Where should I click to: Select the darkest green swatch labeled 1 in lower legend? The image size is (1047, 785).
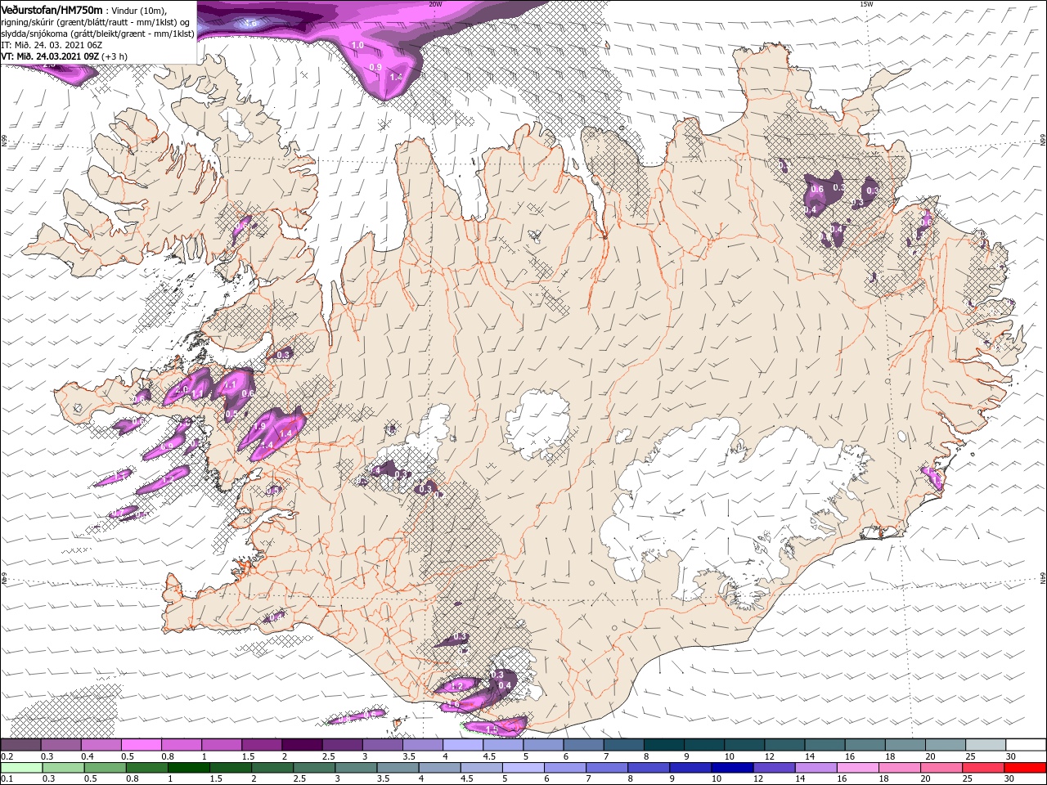point(187,768)
